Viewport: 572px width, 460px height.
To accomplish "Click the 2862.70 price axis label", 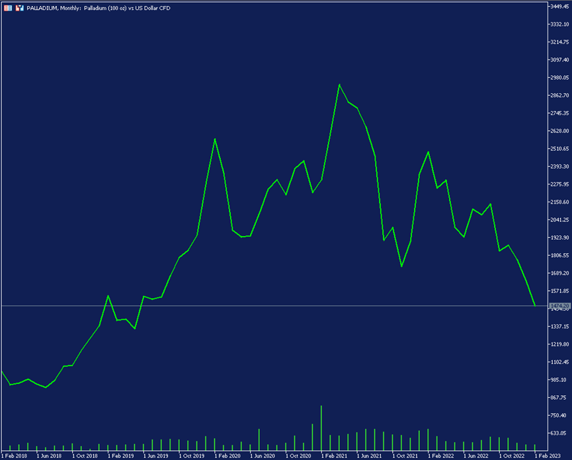I will pyautogui.click(x=559, y=95).
